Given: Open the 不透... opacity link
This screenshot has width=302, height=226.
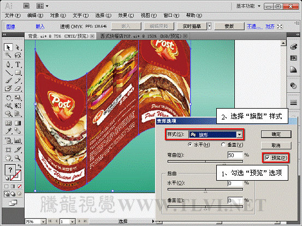Looking at the screenshot, I should click(254, 26).
